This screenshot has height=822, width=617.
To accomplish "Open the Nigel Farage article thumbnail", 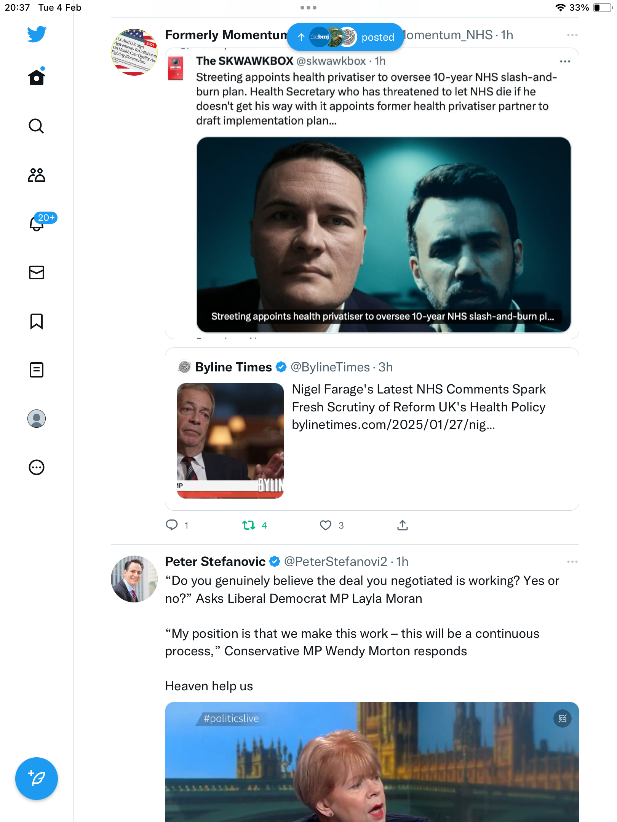I will click(230, 441).
